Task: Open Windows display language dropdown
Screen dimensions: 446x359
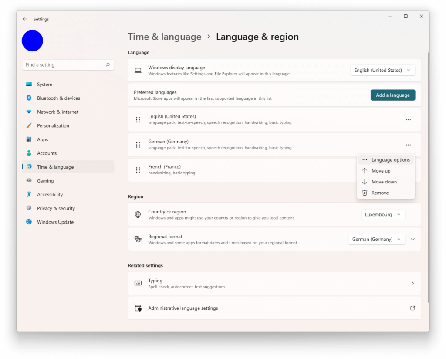Action: [382, 70]
